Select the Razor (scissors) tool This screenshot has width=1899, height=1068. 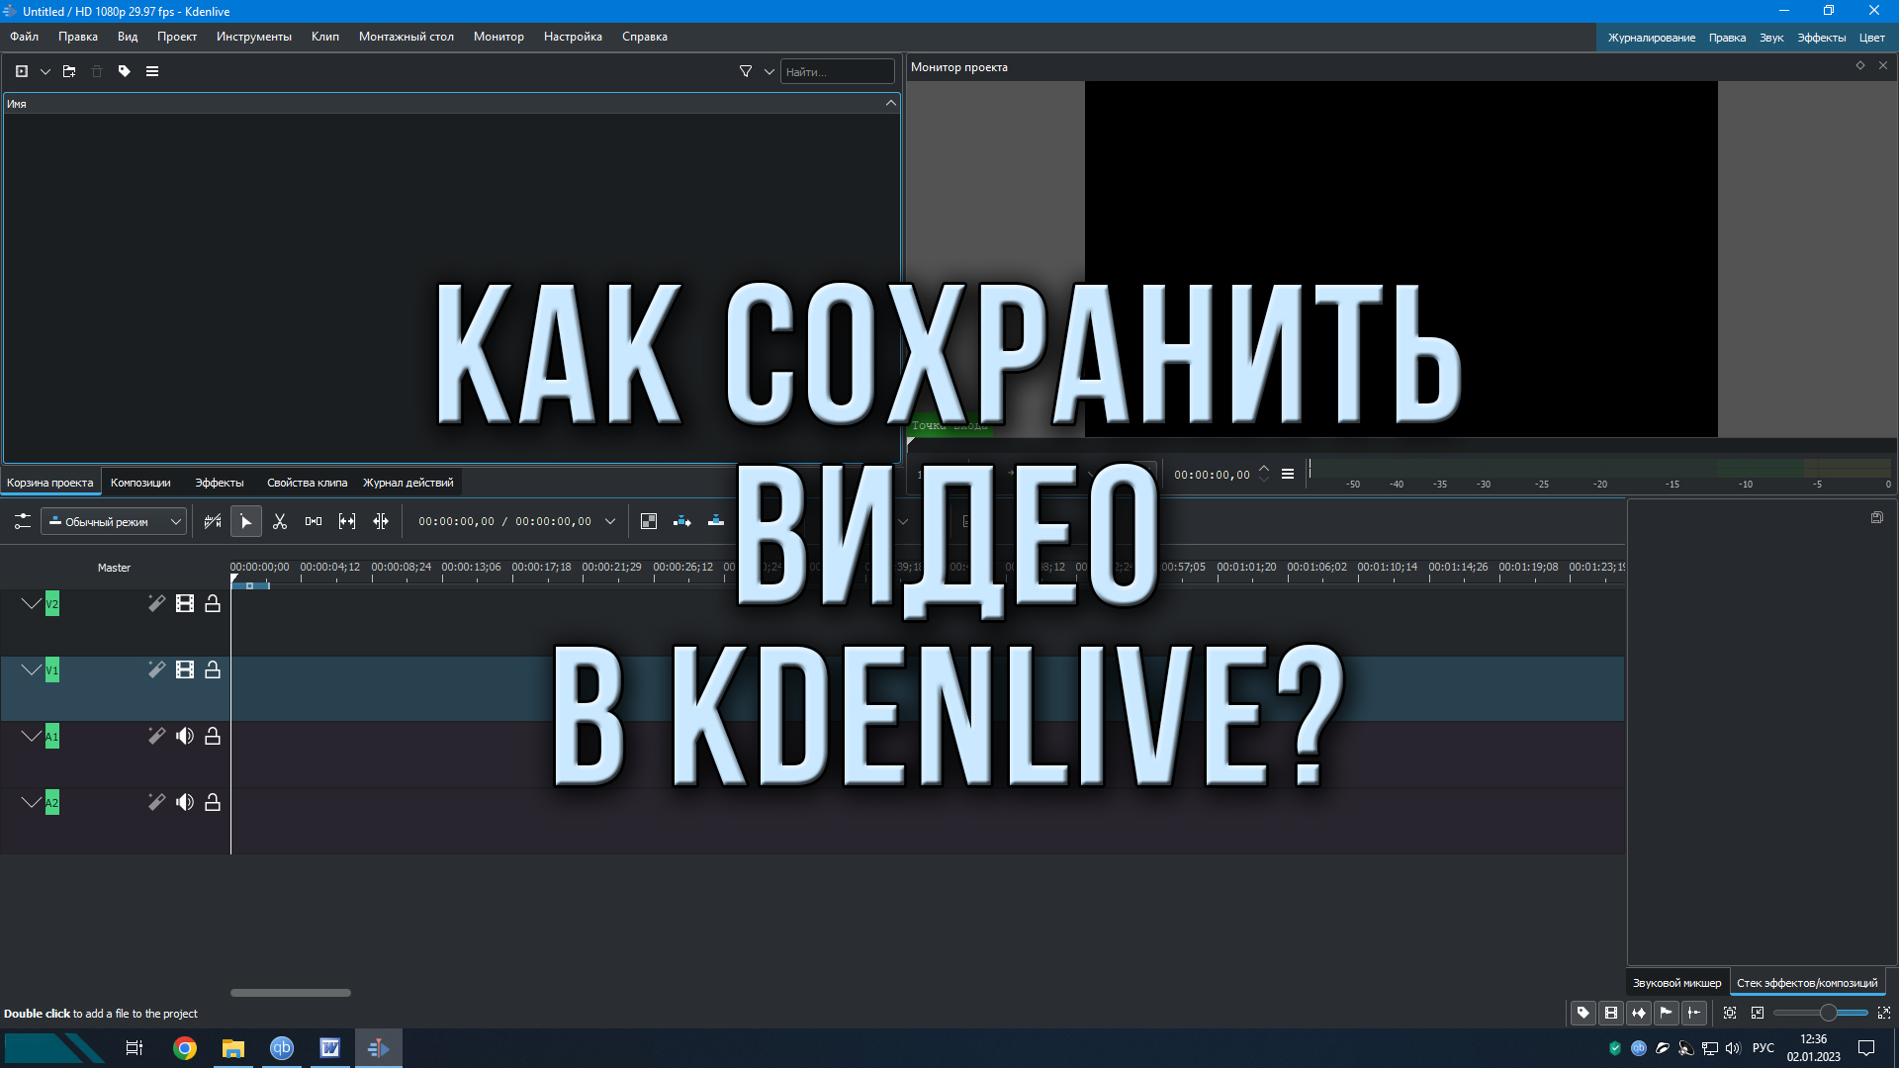click(x=280, y=521)
